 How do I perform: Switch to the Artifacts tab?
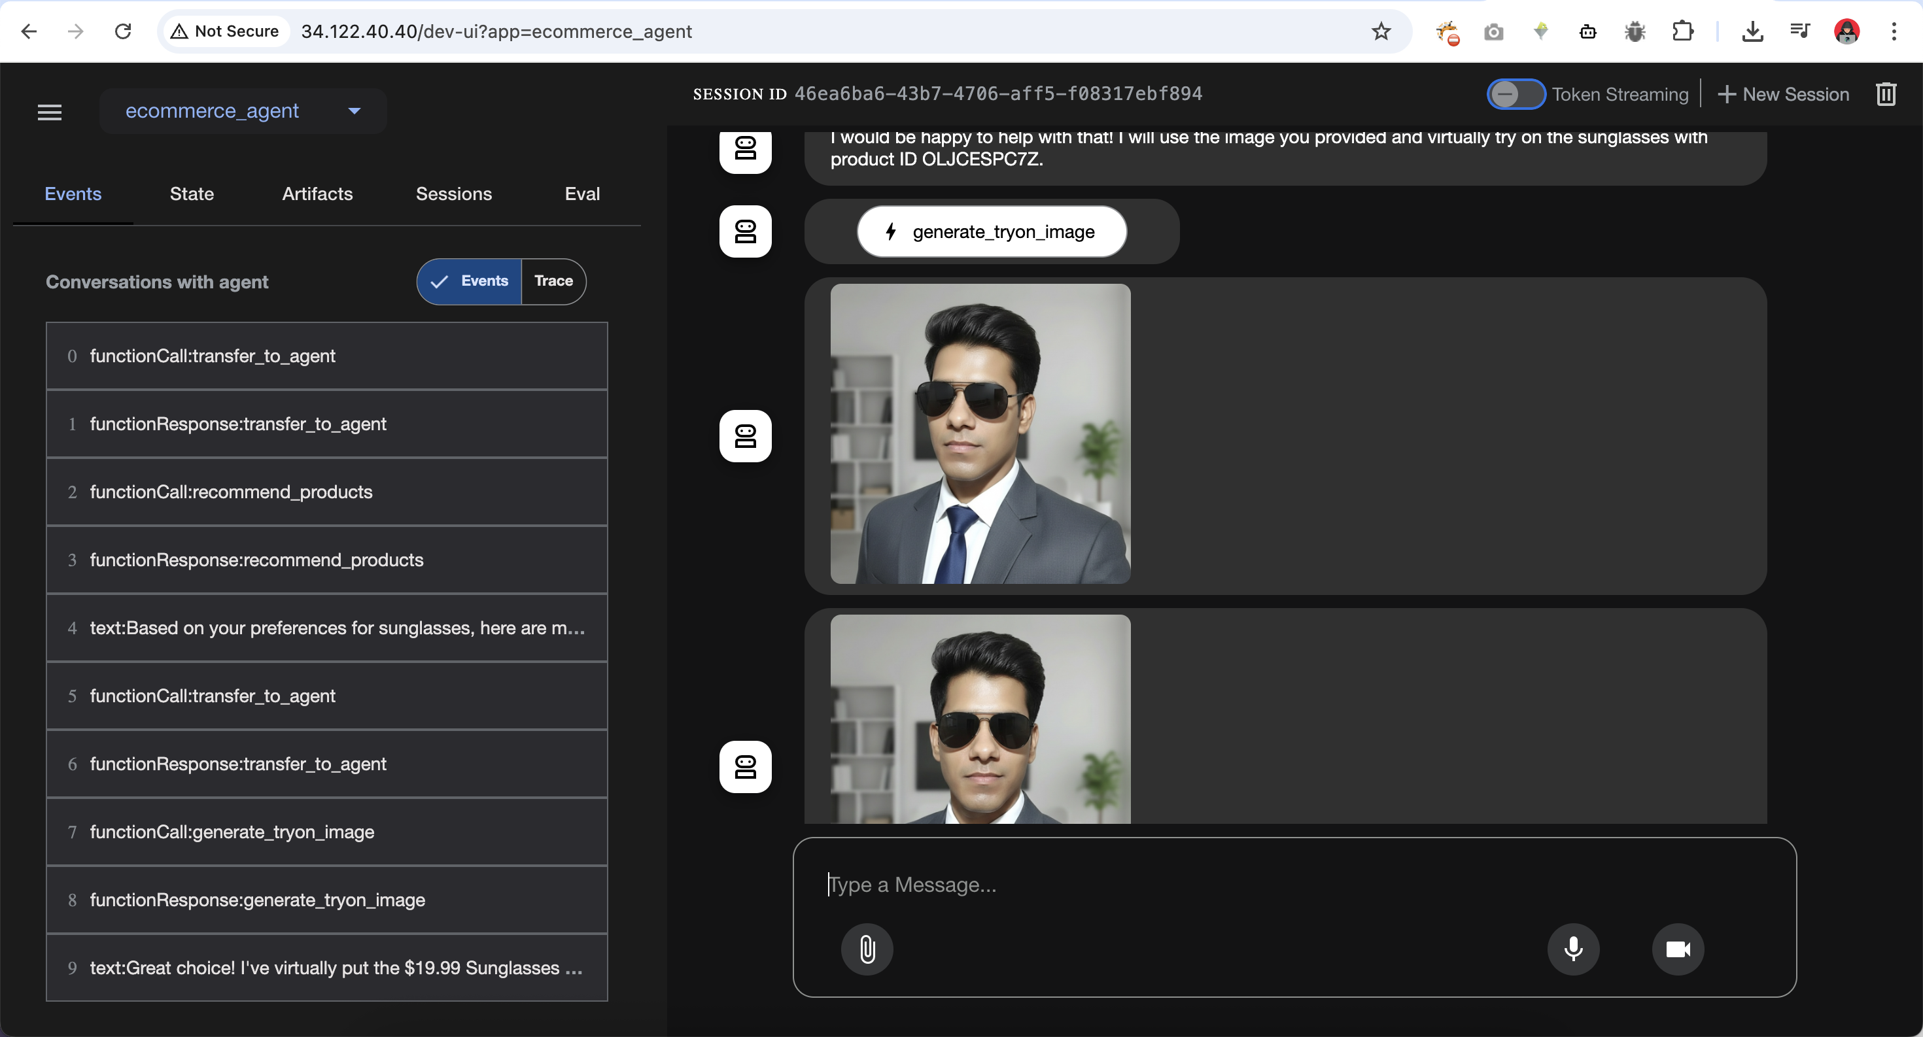point(317,194)
